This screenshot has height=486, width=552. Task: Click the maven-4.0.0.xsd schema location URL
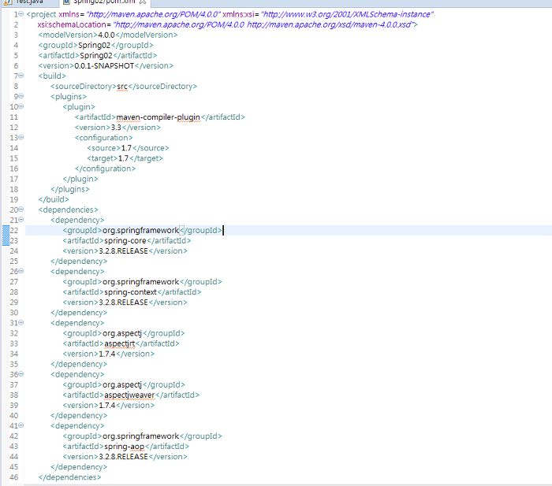point(330,24)
